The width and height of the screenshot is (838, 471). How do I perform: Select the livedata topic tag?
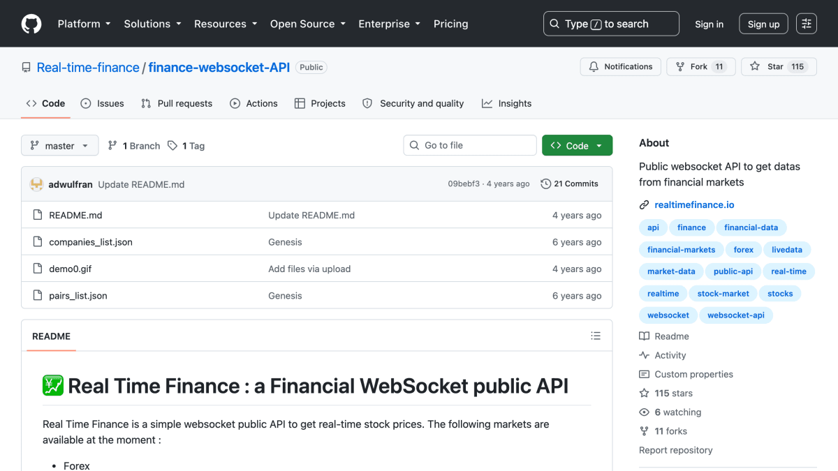click(787, 250)
